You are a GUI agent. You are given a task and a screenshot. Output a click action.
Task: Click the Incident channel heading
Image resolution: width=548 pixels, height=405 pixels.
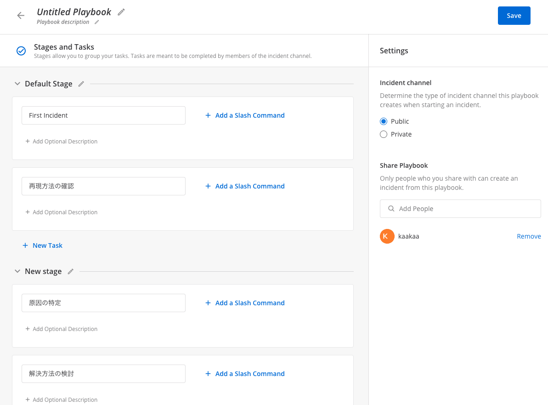[x=406, y=83]
